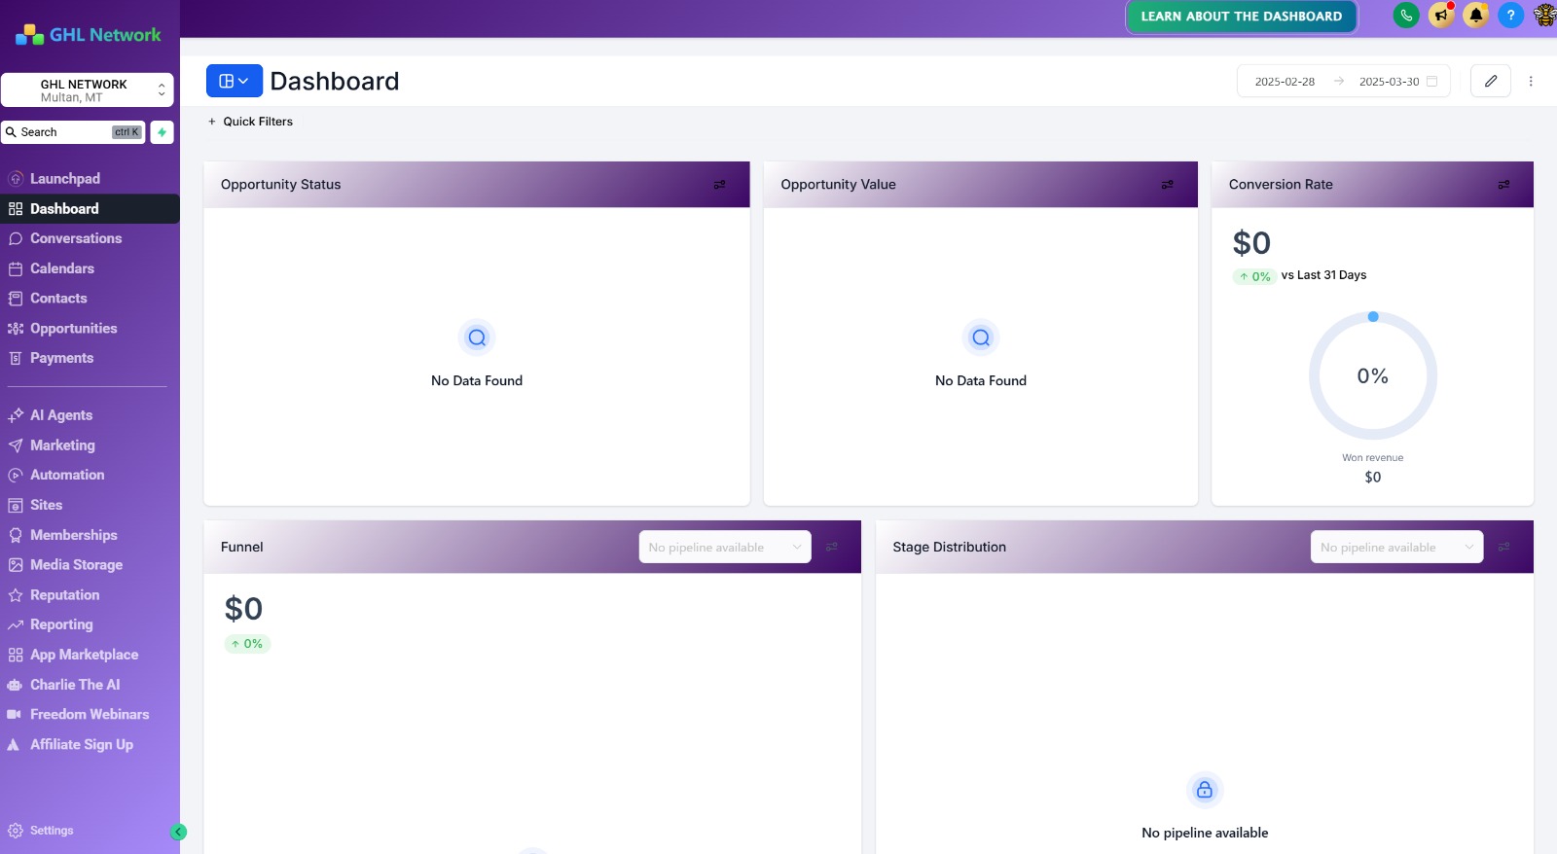Open Opportunity Value widget settings icon
1557x854 pixels.
[1168, 185]
